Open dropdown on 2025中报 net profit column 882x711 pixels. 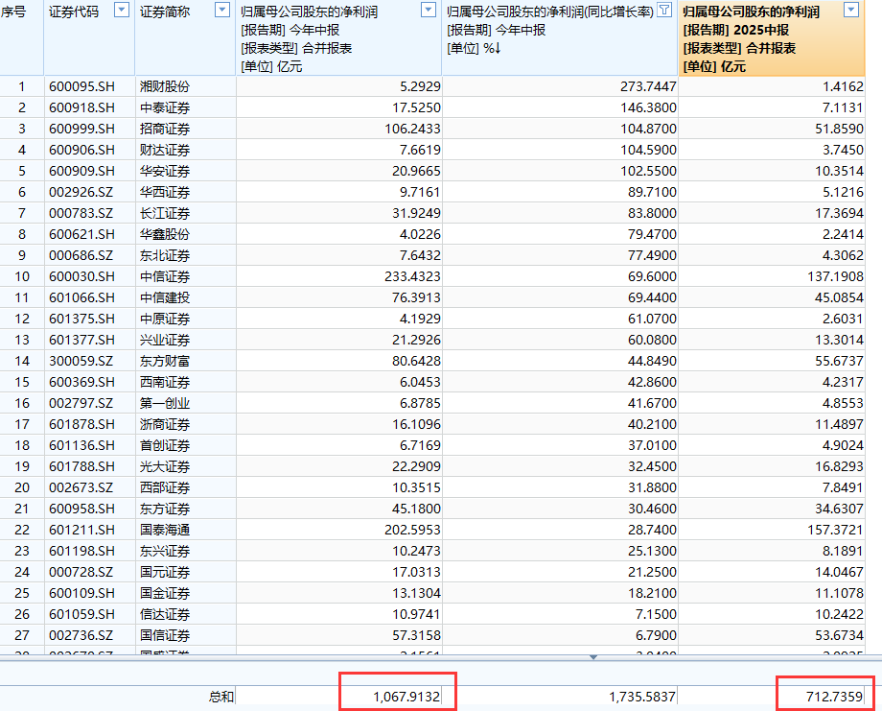(851, 10)
